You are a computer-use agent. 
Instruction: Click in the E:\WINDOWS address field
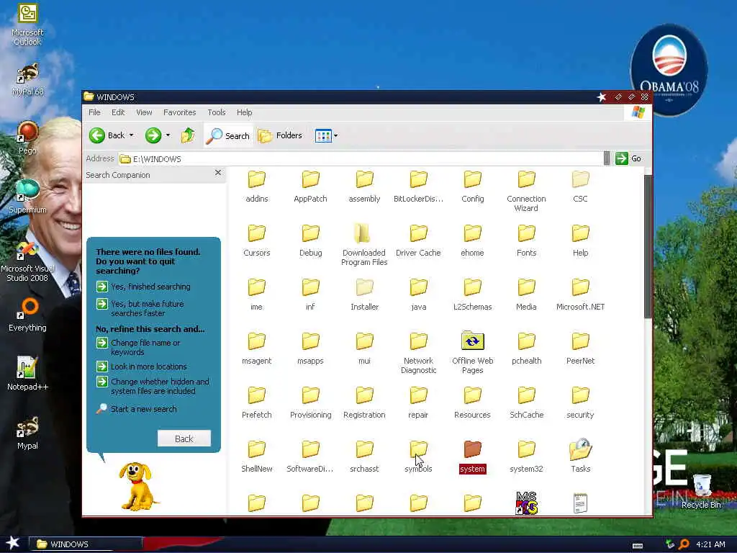point(361,159)
